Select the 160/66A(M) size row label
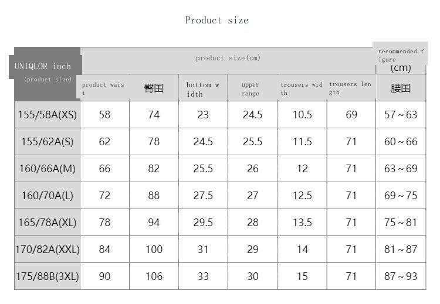Viewport: 440px width, 304px height. point(48,169)
